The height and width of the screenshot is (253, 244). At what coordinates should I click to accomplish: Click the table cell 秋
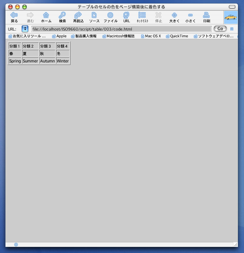coord(47,53)
